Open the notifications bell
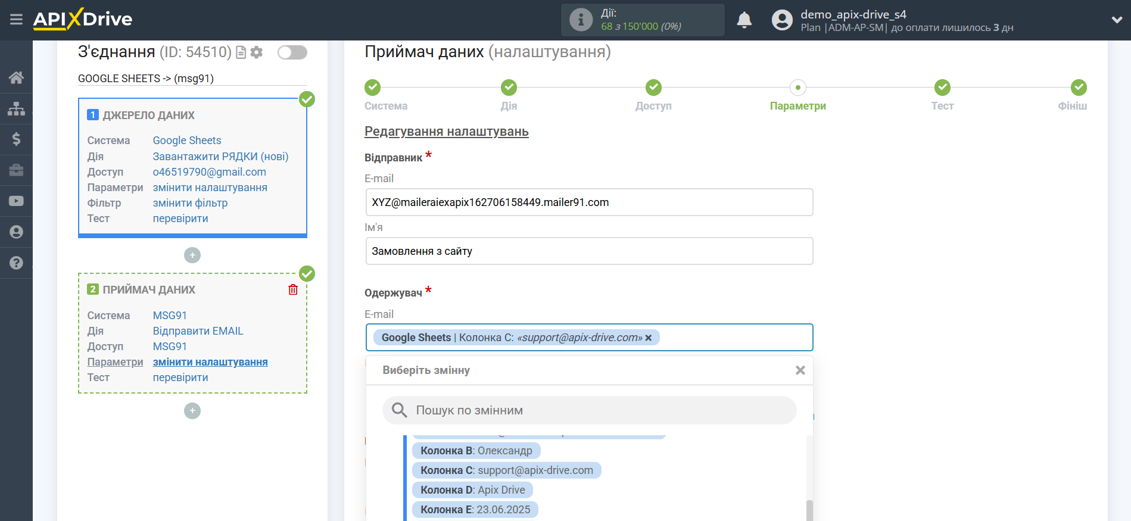 (744, 20)
